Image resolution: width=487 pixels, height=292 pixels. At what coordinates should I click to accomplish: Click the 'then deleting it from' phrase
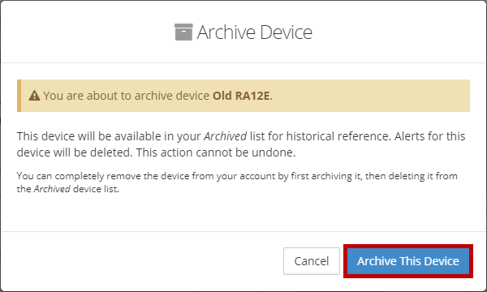coord(412,176)
